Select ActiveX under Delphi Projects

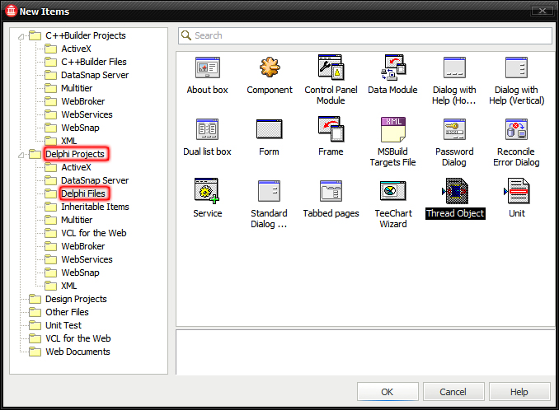(x=76, y=167)
